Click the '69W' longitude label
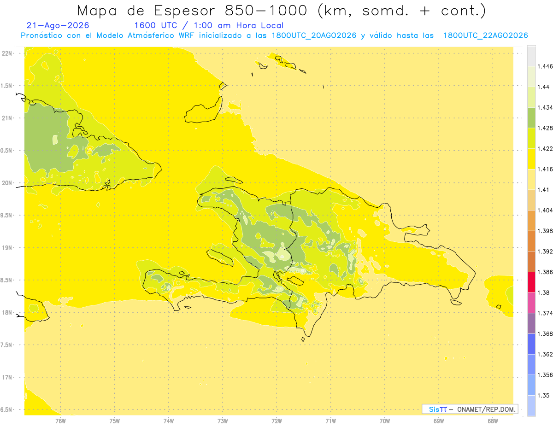Screen dimensions: 553x427 point(439,421)
